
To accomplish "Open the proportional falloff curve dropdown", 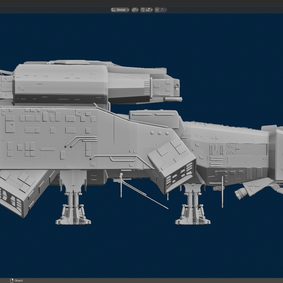I will tap(163, 10).
